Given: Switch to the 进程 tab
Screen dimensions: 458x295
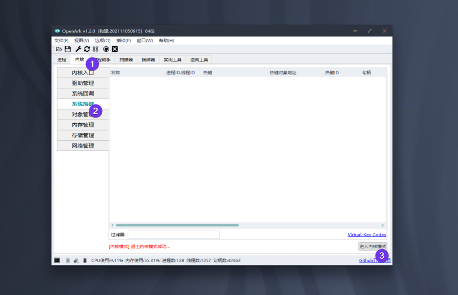Looking at the screenshot, I should click(x=62, y=60).
